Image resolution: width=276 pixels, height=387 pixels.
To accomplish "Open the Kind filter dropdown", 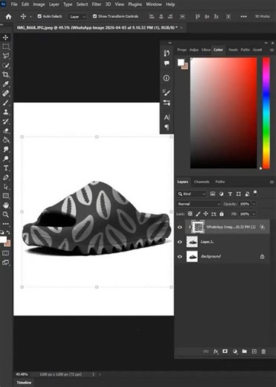I will (191, 193).
